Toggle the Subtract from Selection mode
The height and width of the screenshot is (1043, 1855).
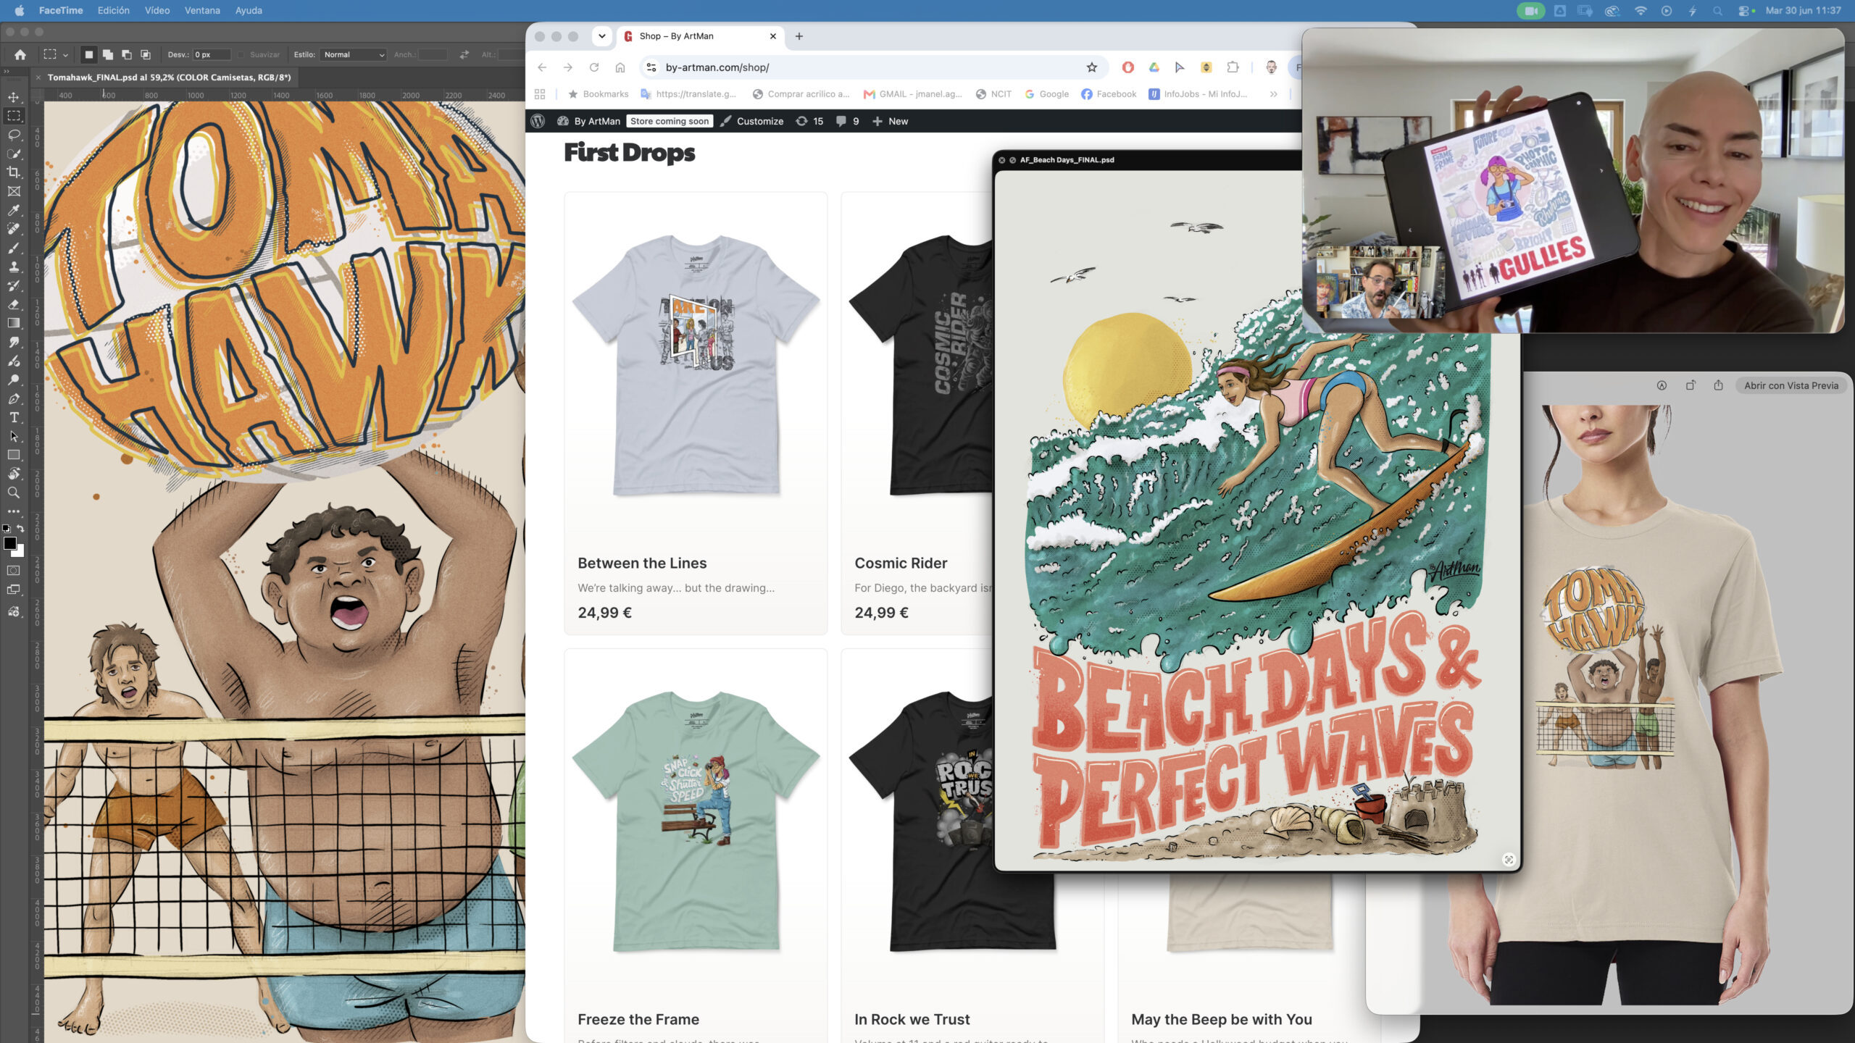click(x=127, y=54)
